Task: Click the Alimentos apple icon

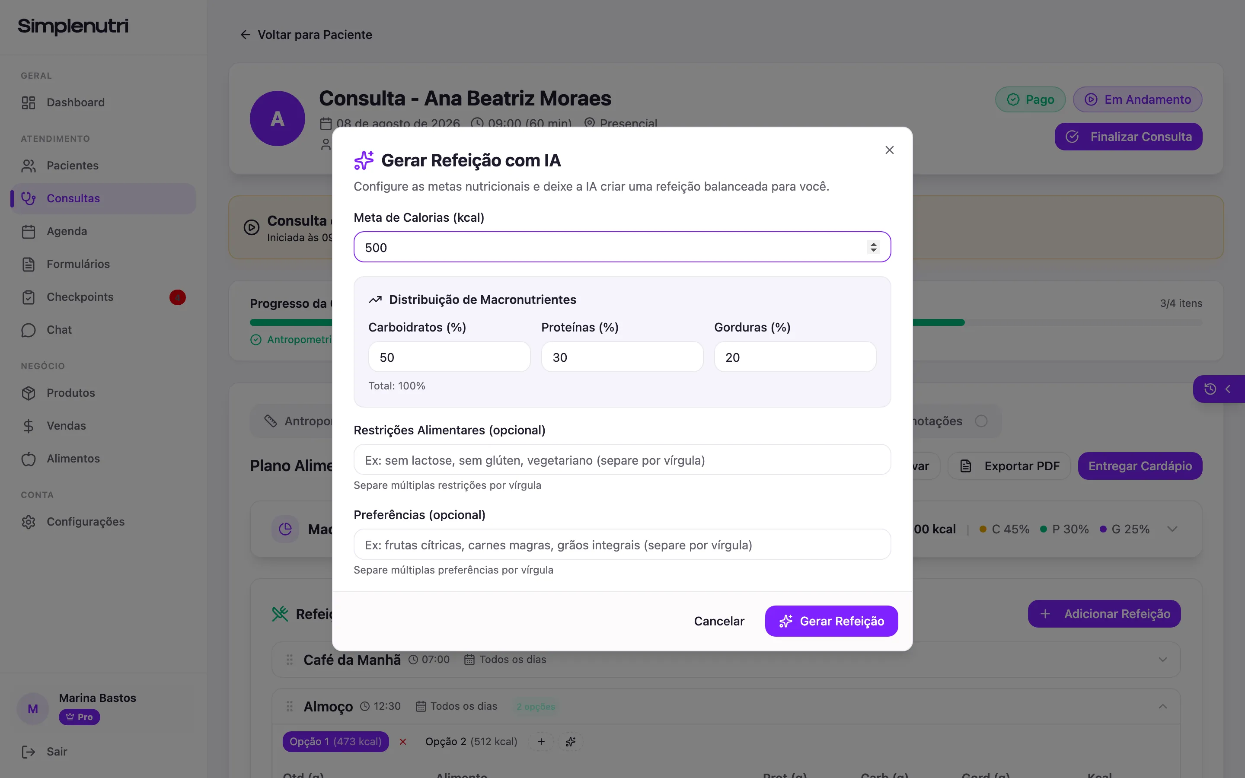Action: [28, 459]
